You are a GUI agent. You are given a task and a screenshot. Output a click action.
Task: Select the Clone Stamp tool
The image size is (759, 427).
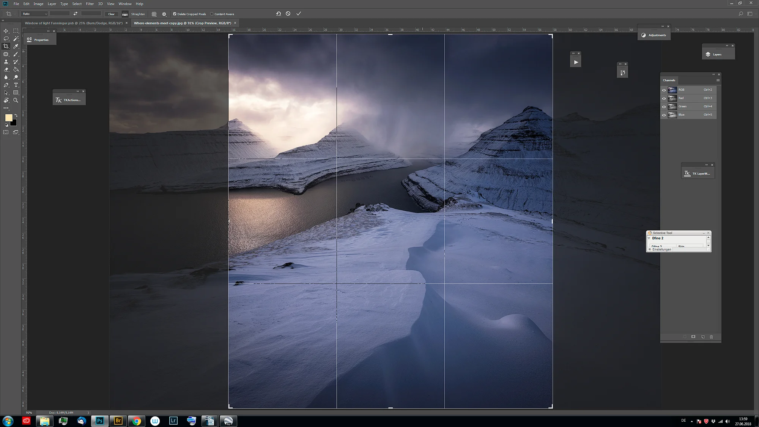[6, 62]
